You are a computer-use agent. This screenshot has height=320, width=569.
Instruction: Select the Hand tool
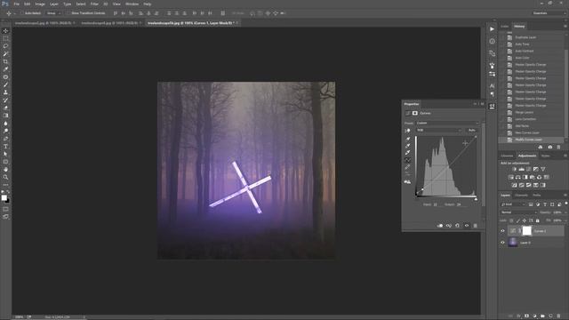(5, 170)
